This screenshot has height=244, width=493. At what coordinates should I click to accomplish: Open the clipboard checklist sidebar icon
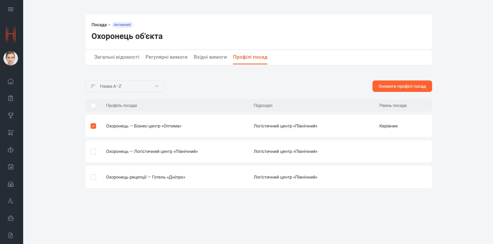11,98
